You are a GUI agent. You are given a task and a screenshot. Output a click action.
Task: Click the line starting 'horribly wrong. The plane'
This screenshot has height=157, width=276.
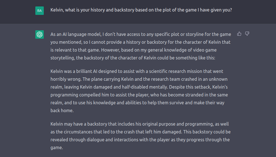[139, 79]
